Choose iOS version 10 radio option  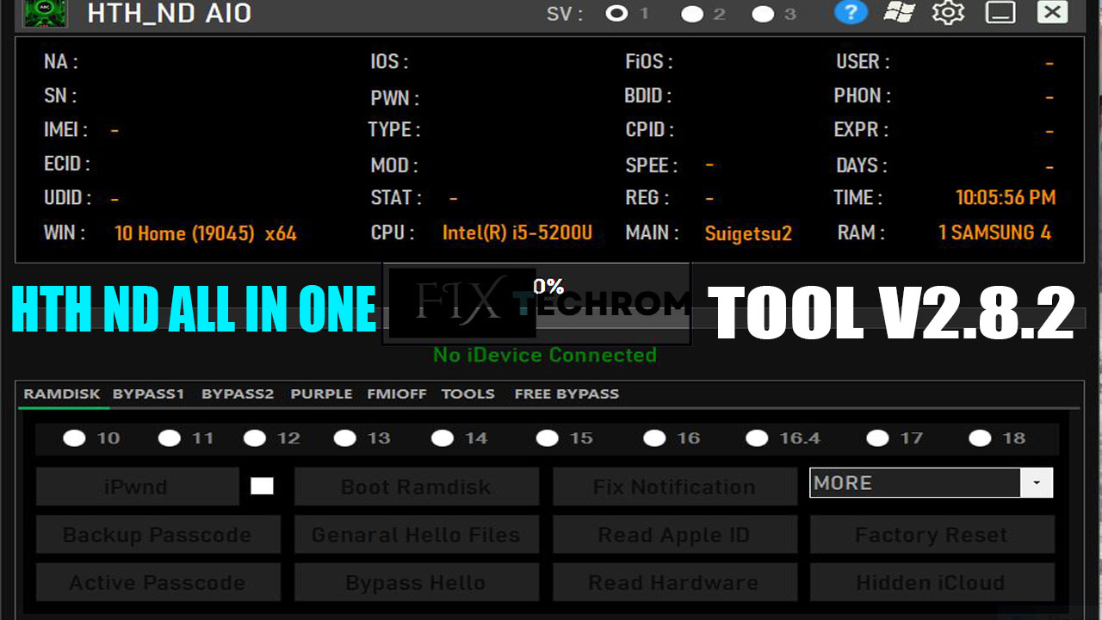tap(74, 438)
